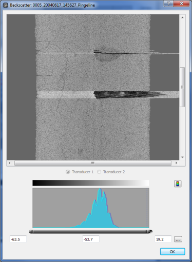
Task: Click the right handle of the range slider
Action: point(149,232)
